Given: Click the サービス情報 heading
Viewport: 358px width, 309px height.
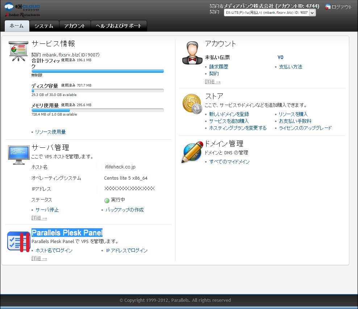Looking at the screenshot, I should [53, 43].
